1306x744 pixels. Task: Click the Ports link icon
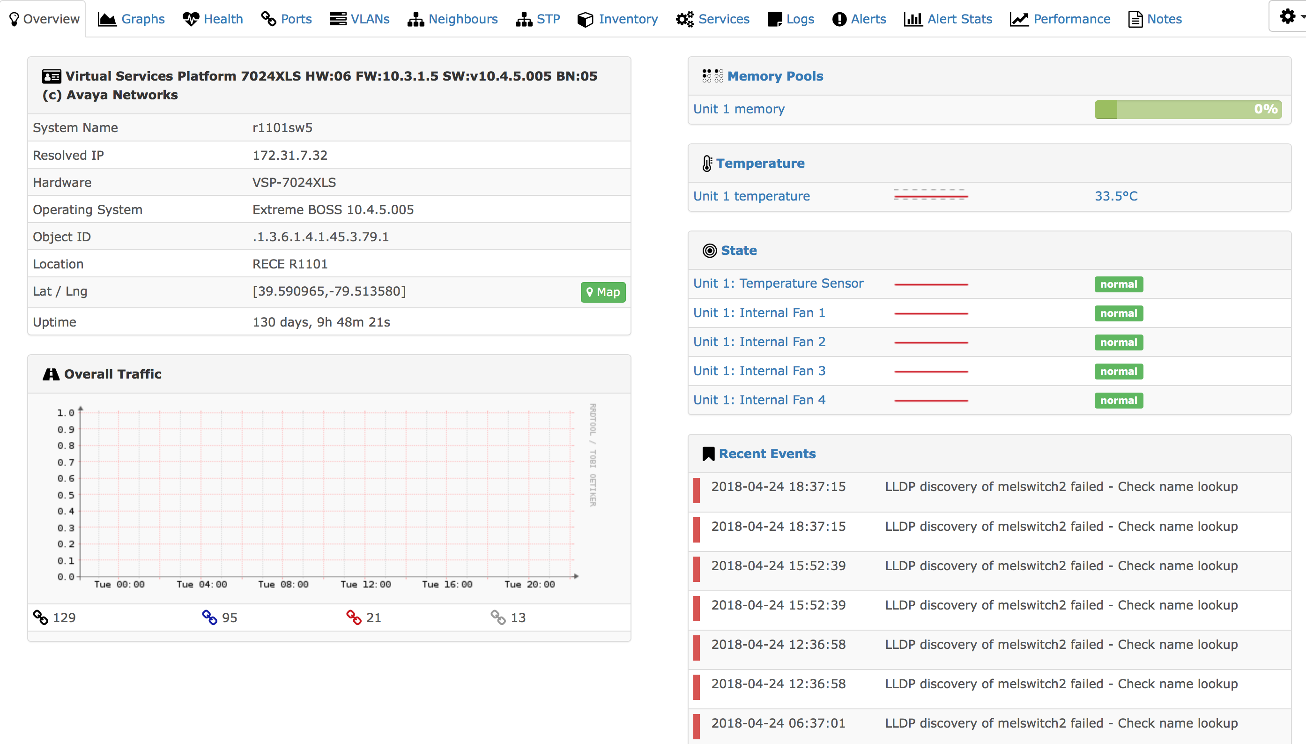point(269,19)
